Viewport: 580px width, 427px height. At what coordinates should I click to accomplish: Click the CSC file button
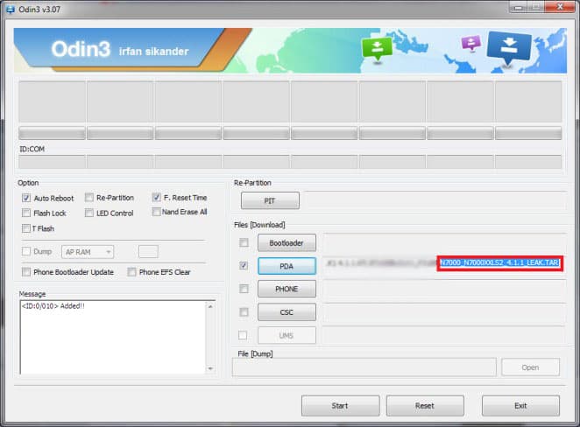286,312
